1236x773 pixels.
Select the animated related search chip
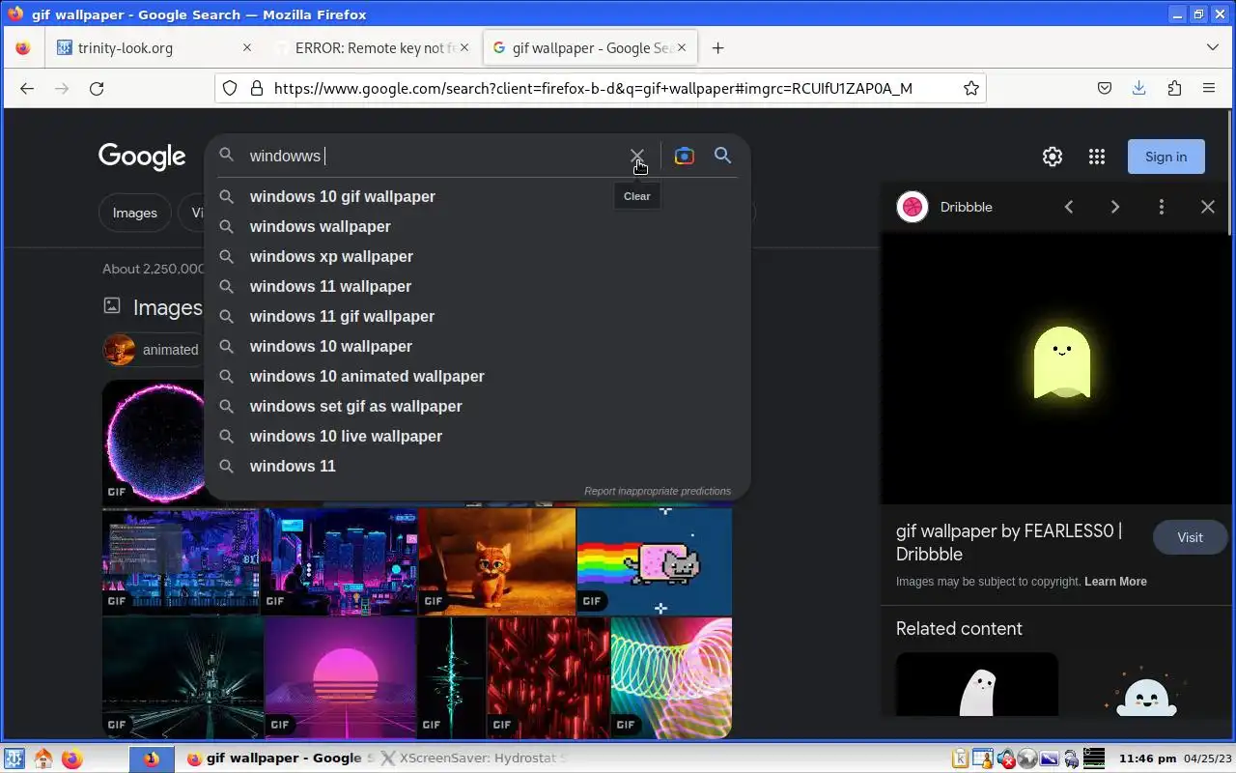click(152, 350)
